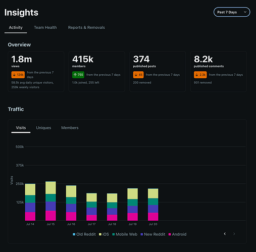Screen dimensions: 256x252
Task: Toggle the Android legend entry
Action: 177,234
